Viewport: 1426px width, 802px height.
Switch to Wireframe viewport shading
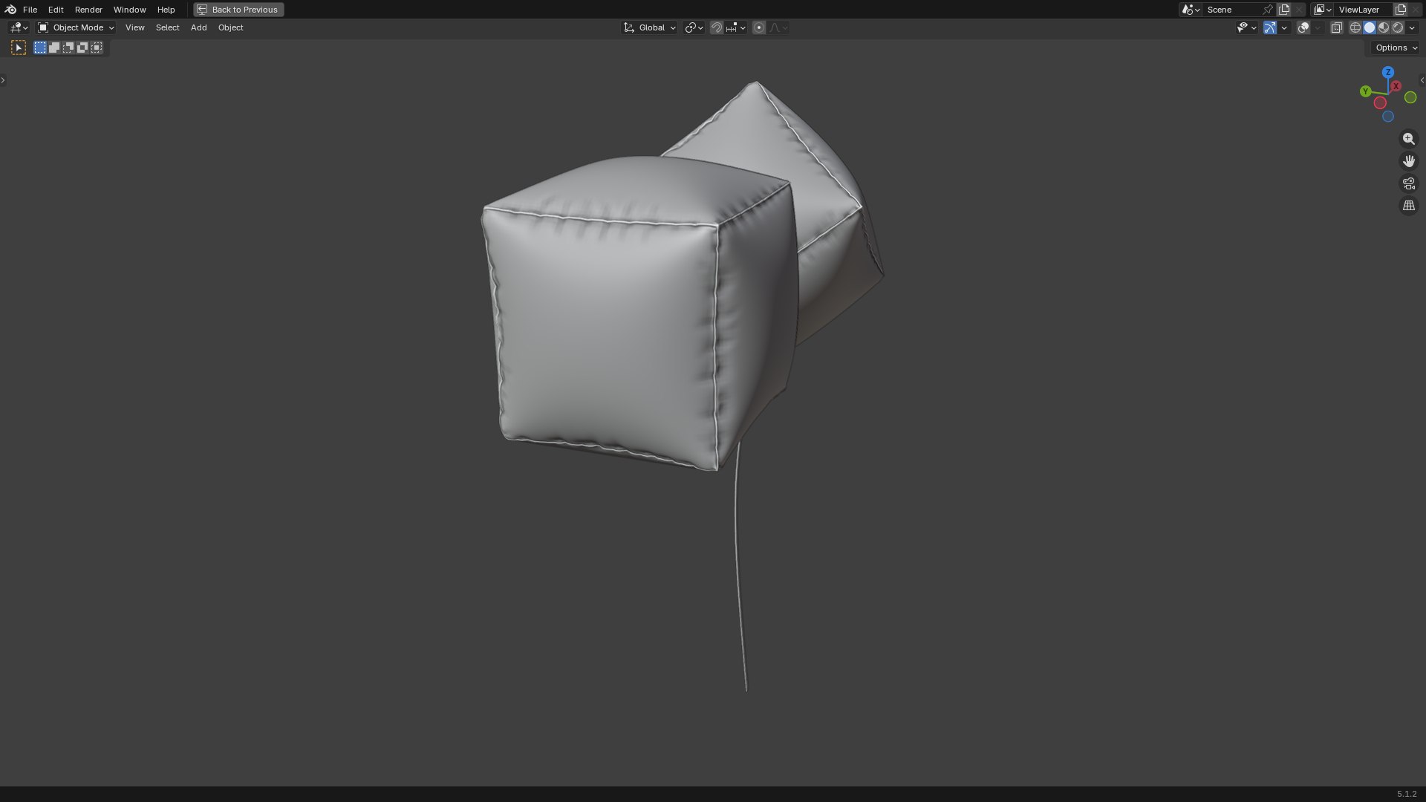[1355, 27]
